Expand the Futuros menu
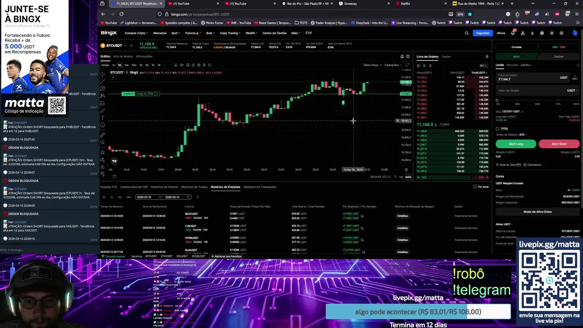 click(192, 33)
